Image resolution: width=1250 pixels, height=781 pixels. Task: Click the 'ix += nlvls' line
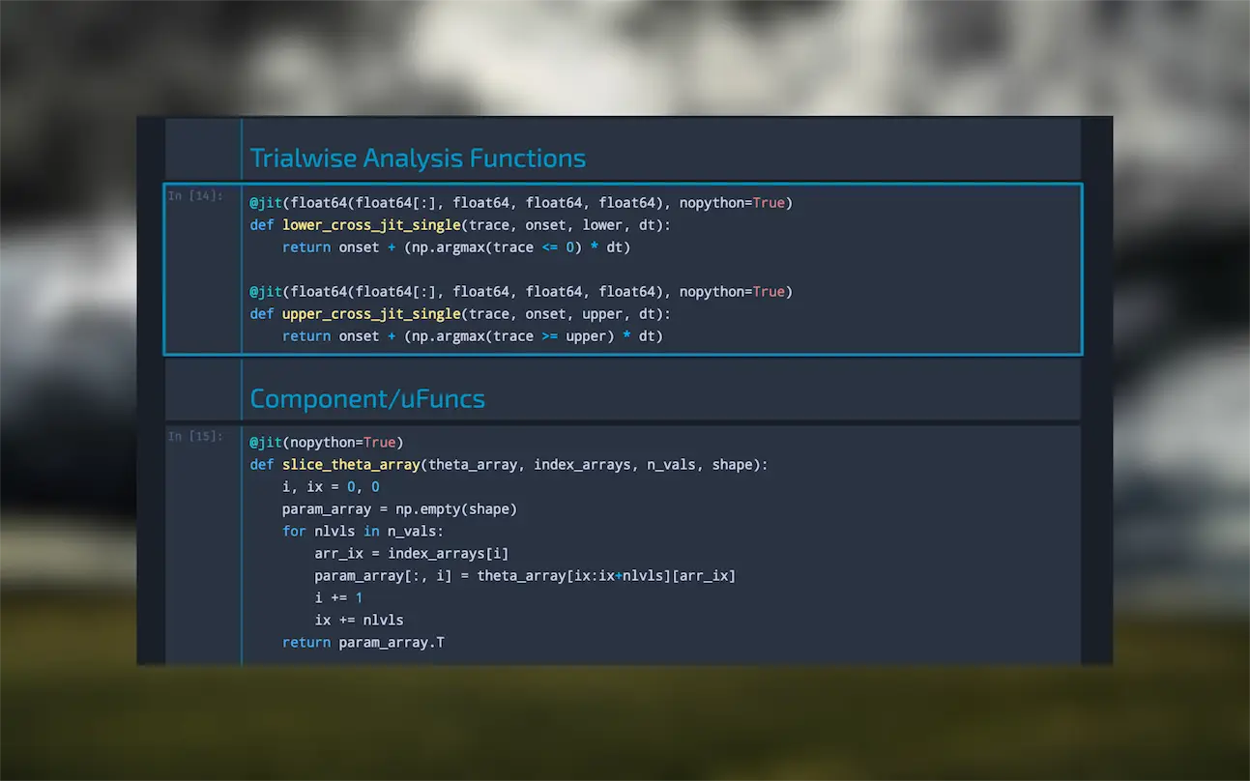tap(359, 621)
